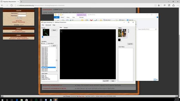This screenshot has height=101, width=180.
Task: Click the Export button
Action: pos(54,30)
